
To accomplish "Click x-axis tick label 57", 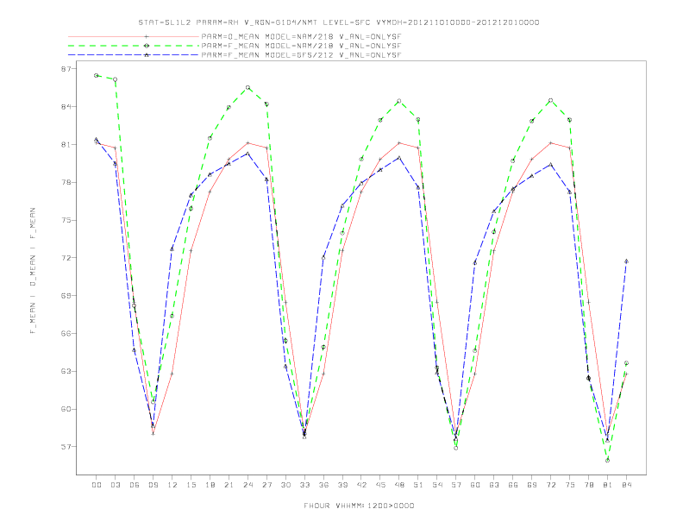I will pyautogui.click(x=456, y=485).
